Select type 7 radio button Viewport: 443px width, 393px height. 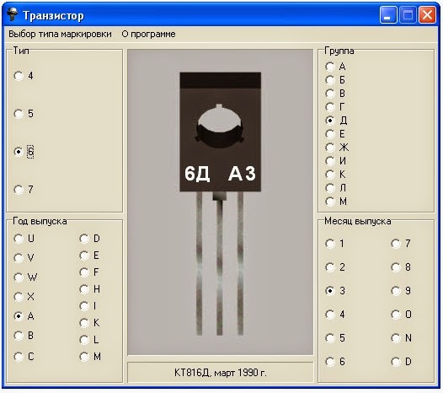pyautogui.click(x=19, y=190)
